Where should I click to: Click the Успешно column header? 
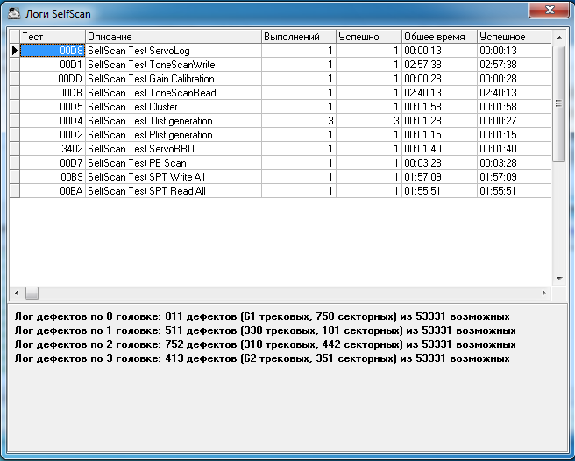pos(369,37)
